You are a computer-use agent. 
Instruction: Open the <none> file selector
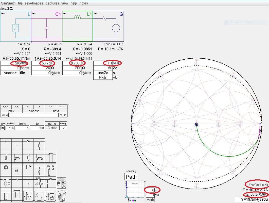[10, 73]
